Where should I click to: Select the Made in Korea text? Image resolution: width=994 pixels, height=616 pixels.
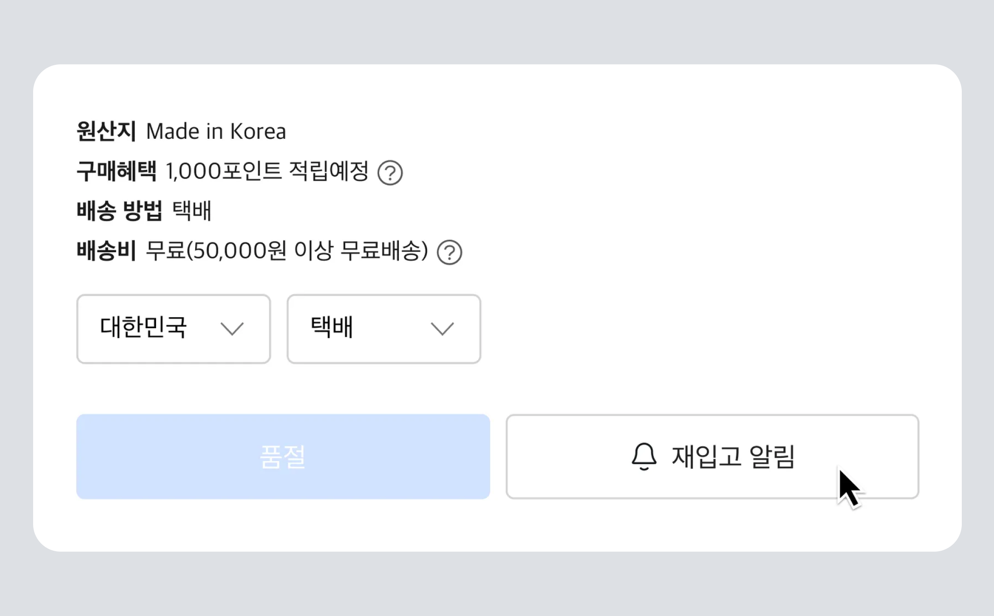coord(216,131)
